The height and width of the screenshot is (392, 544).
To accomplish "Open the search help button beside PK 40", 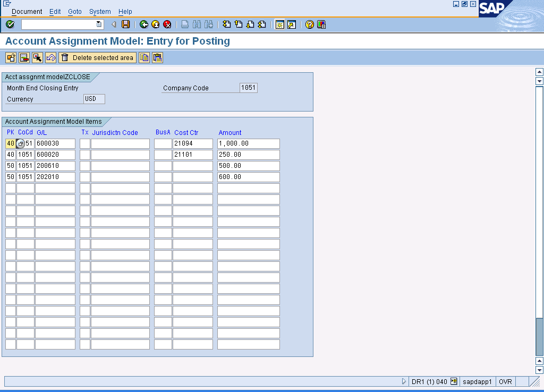I will tap(21, 143).
